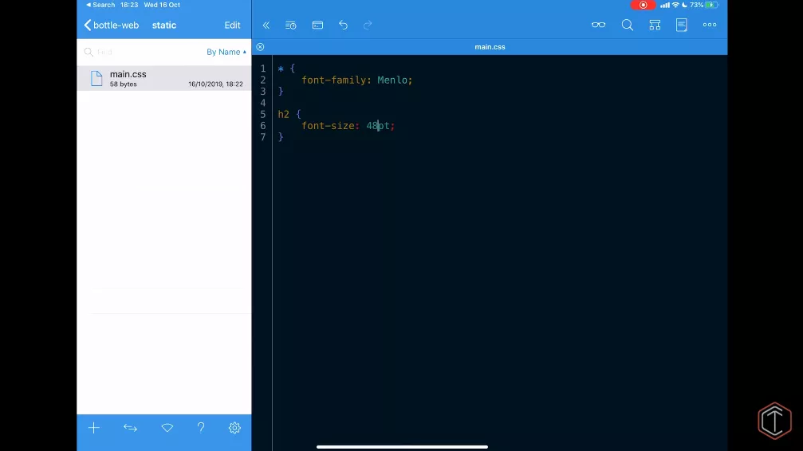Open the document preview icon
The height and width of the screenshot is (451, 803).
681,25
